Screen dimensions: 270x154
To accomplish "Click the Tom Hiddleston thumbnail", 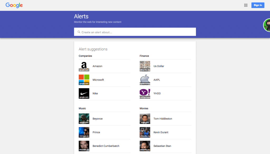I will click(145, 119).
